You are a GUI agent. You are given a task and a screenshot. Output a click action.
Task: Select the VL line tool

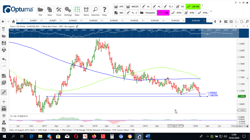(146, 7)
